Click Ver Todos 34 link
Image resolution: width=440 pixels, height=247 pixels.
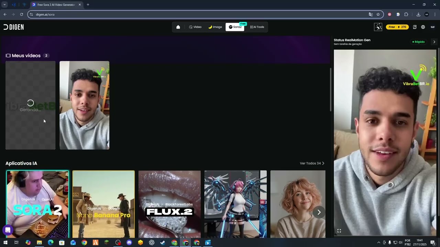click(312, 163)
